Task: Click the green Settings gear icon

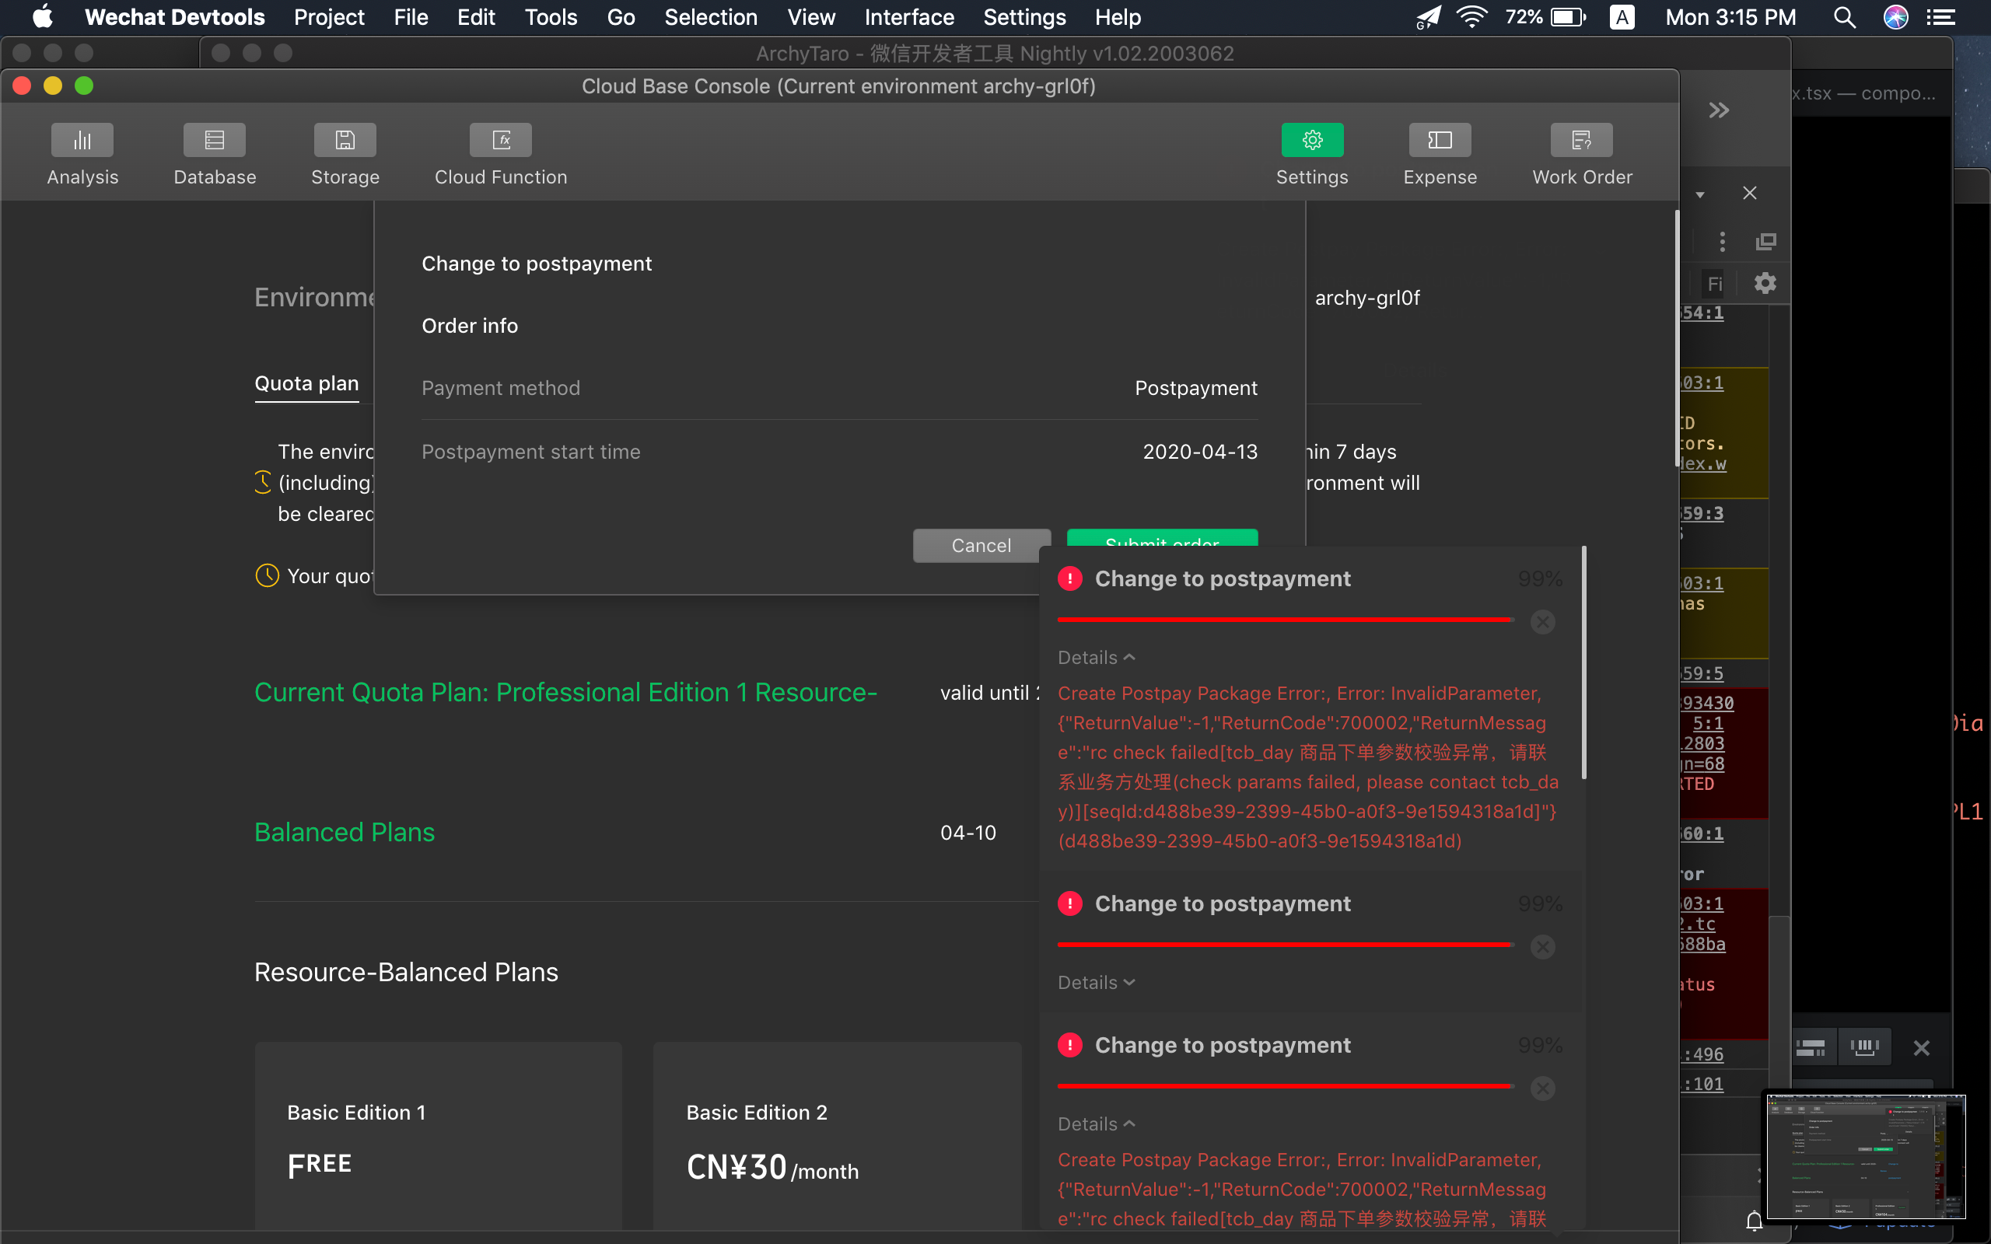Action: coord(1311,141)
